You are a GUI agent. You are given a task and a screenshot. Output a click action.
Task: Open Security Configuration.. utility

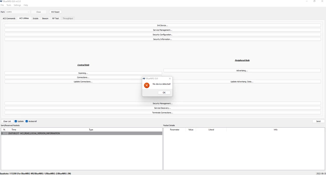click(x=163, y=35)
